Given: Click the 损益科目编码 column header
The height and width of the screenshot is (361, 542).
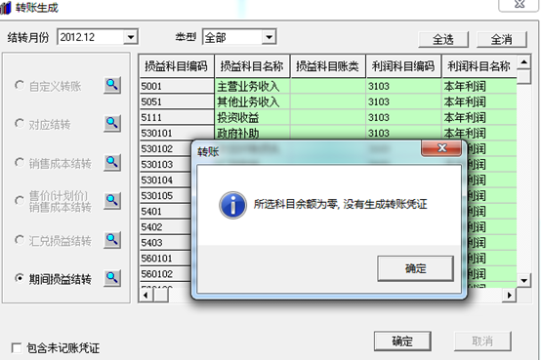Looking at the screenshot, I should pyautogui.click(x=177, y=65).
